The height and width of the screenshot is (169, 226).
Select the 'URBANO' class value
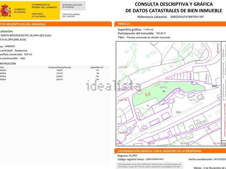click(x=10, y=46)
